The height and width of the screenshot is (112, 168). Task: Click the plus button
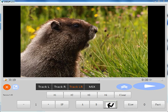48,104
